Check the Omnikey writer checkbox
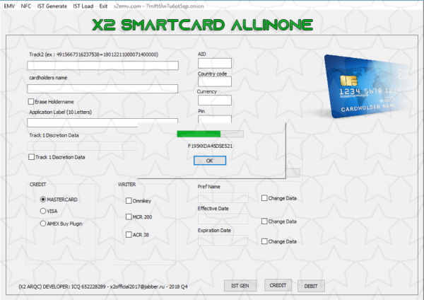Image resolution: width=424 pixels, height=300 pixels. [x=129, y=201]
